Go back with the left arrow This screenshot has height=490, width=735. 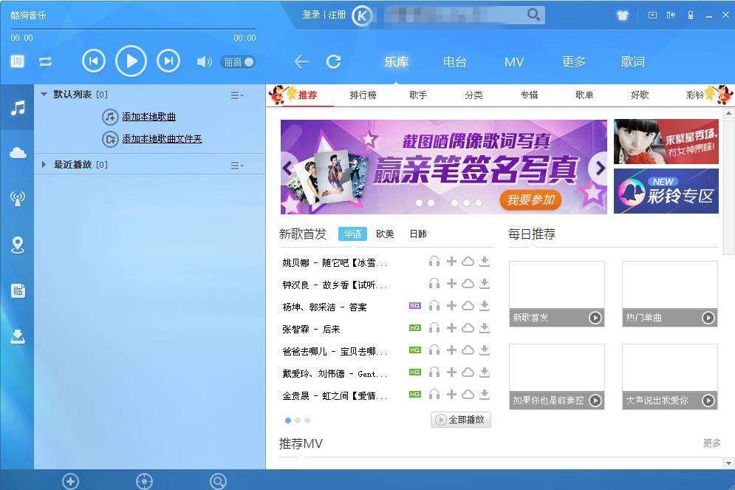(x=301, y=62)
